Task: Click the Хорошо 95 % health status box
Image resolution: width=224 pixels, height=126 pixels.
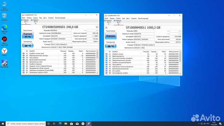Action: (x=27, y=36)
